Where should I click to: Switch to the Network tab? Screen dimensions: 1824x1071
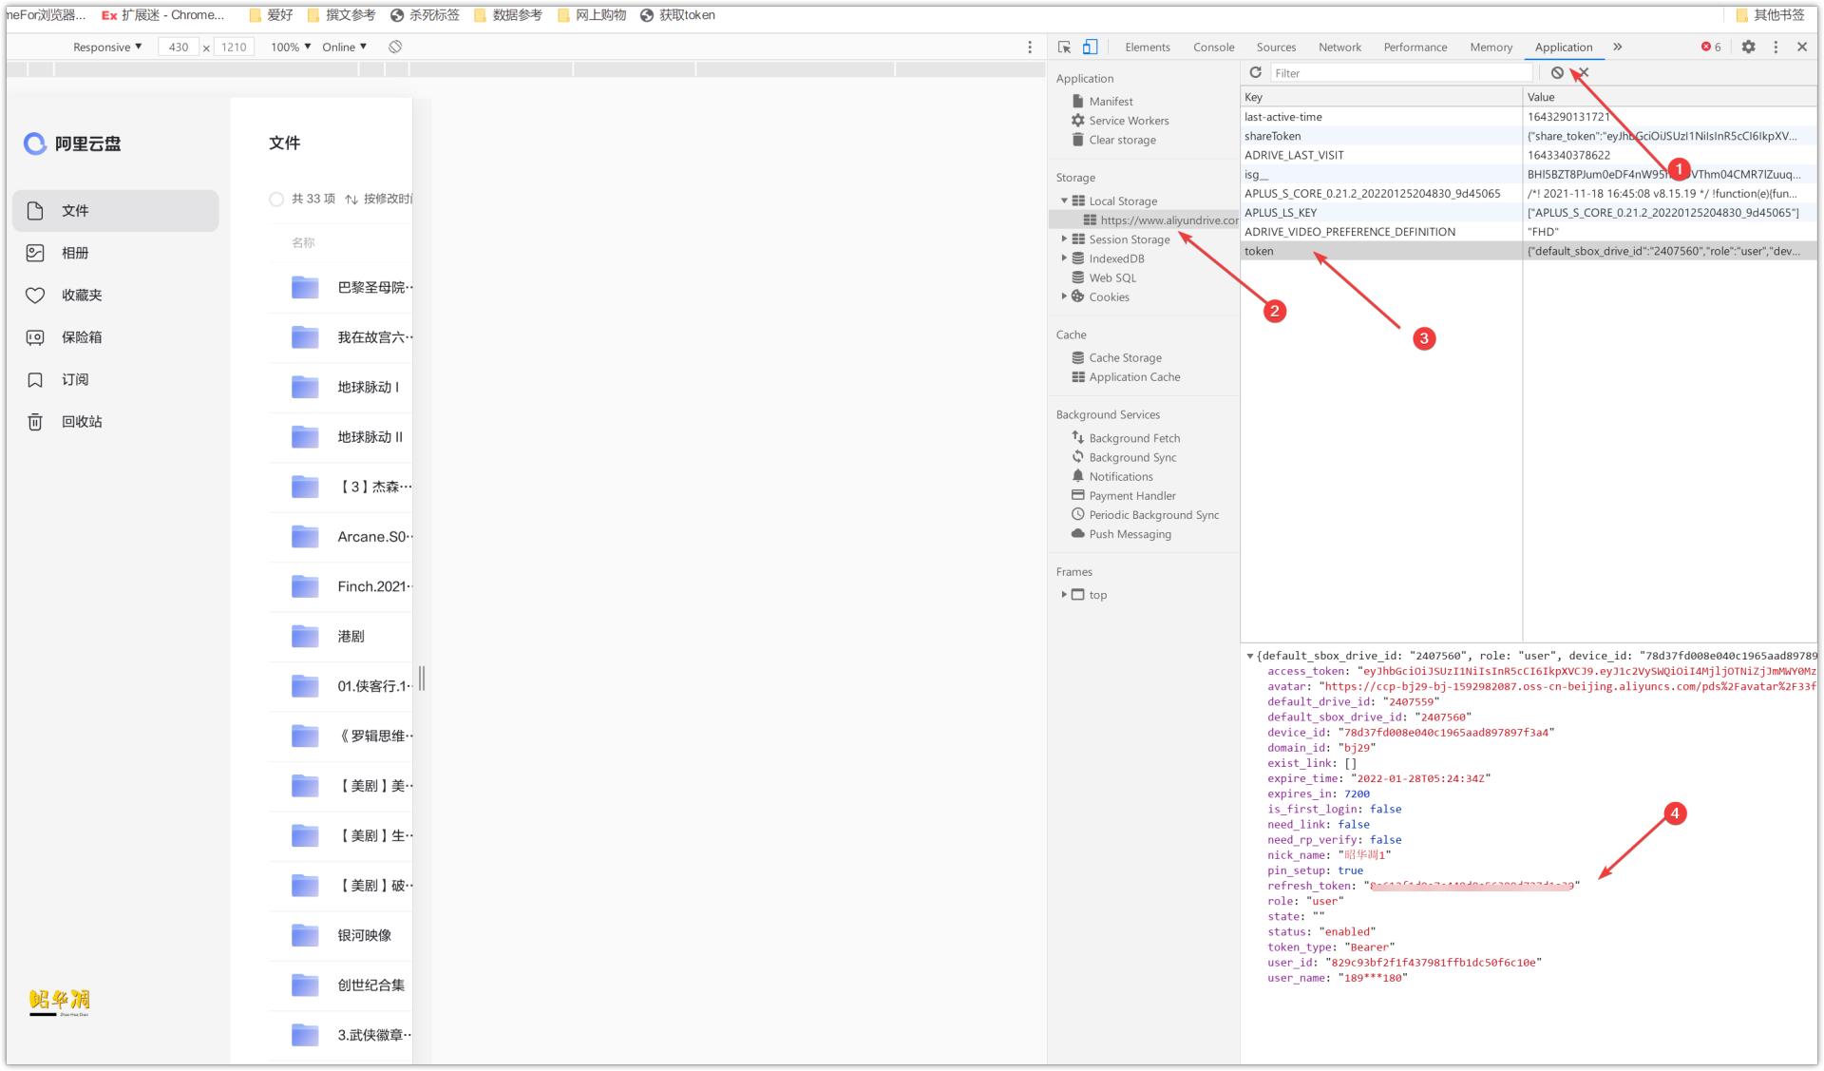click(1339, 47)
